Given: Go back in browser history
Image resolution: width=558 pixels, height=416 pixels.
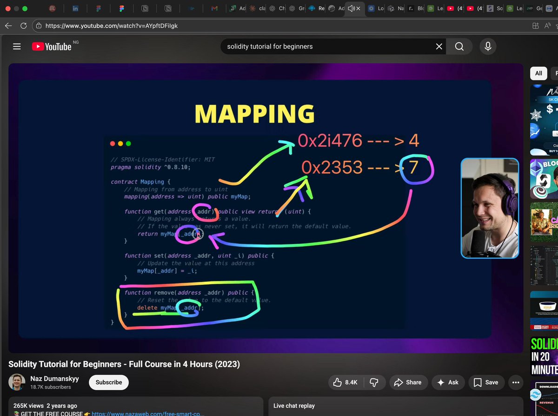Looking at the screenshot, I should [8, 26].
